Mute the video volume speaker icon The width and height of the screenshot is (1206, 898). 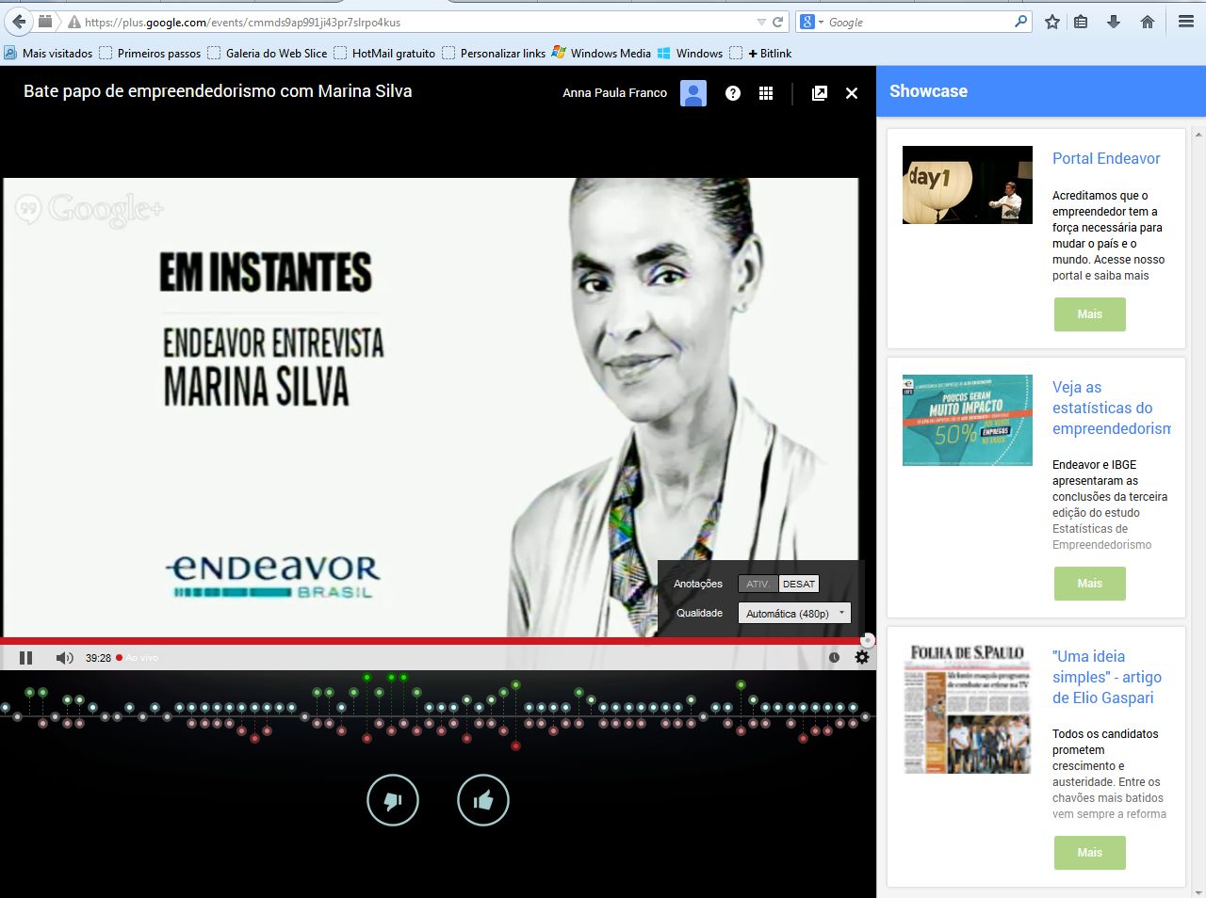(x=64, y=658)
